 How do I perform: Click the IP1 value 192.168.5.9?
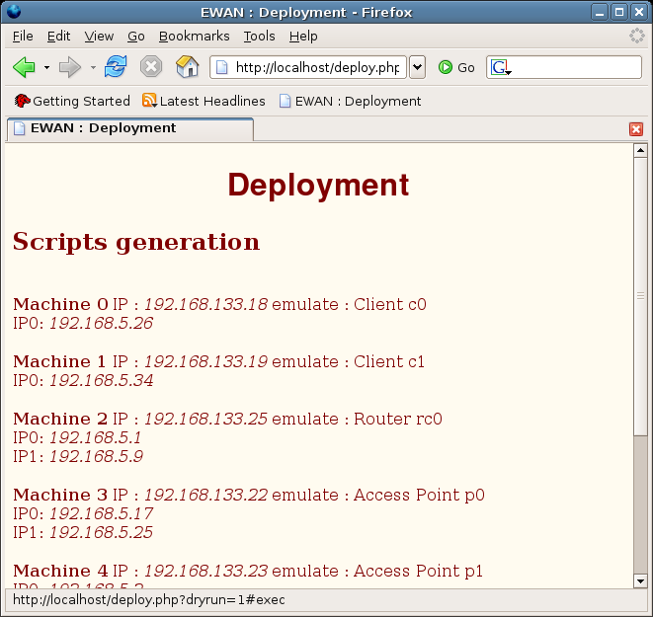(x=96, y=456)
